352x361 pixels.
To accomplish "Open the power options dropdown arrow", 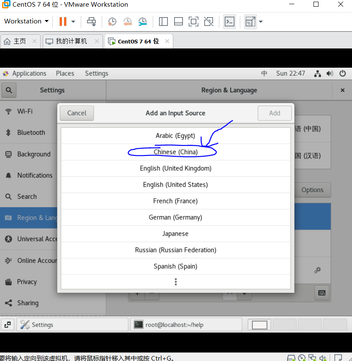I will (73, 22).
